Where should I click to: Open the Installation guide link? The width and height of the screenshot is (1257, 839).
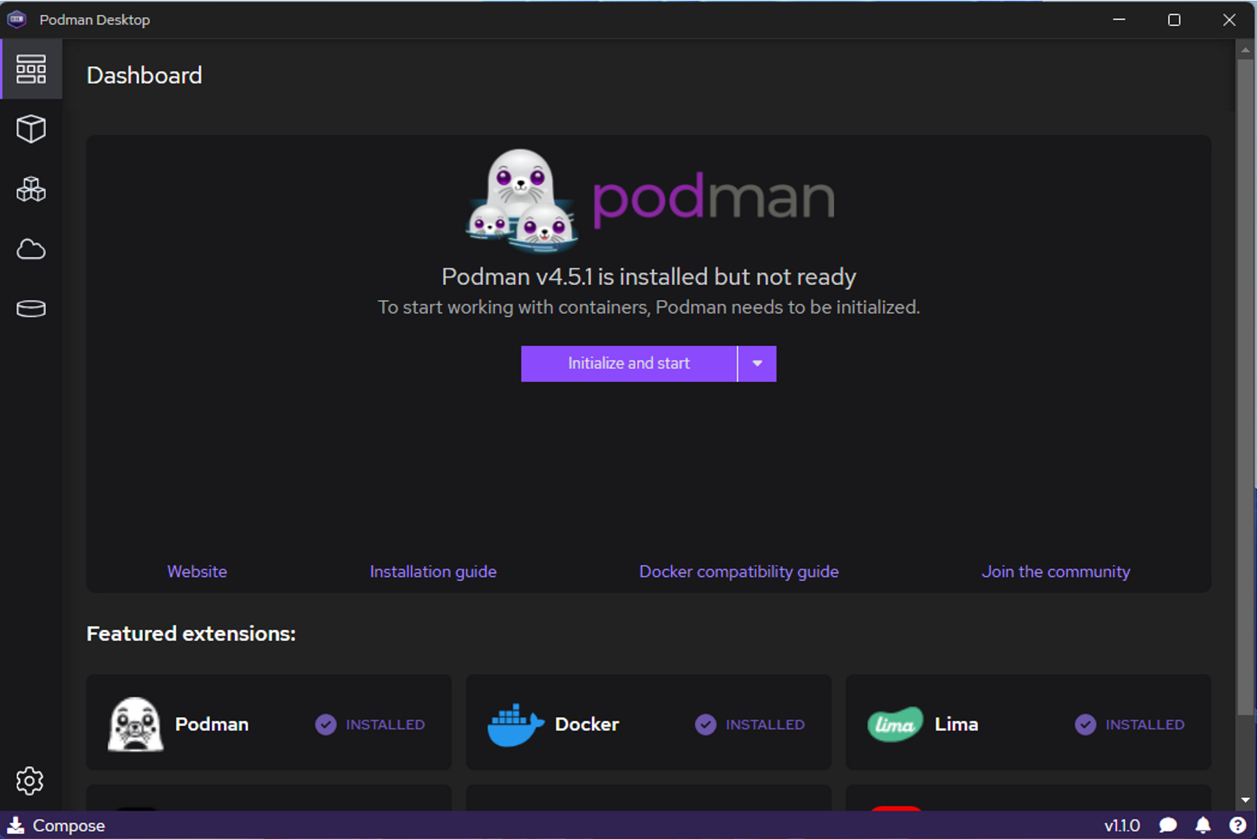click(433, 571)
